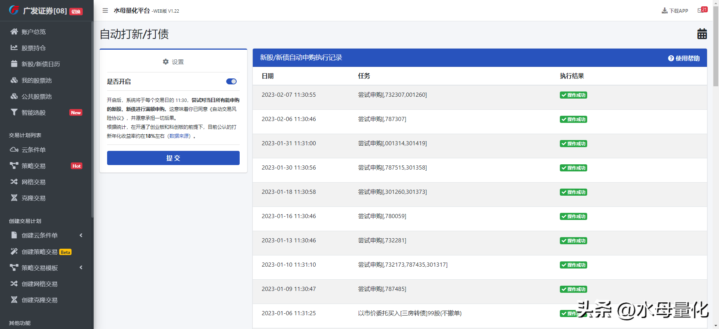
Task: Click the 公共股票池 cubes icon
Action: click(x=14, y=96)
